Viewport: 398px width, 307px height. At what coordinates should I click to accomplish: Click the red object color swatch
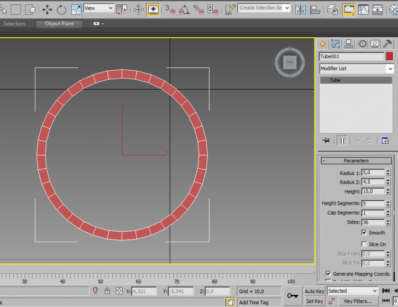tap(390, 56)
